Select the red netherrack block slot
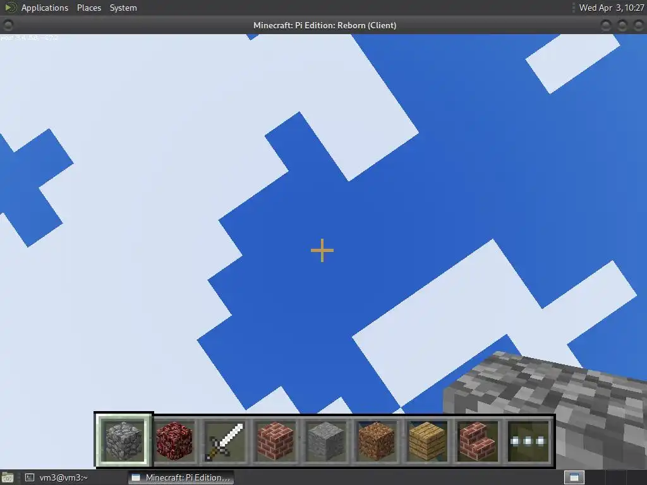647x485 pixels. click(174, 440)
